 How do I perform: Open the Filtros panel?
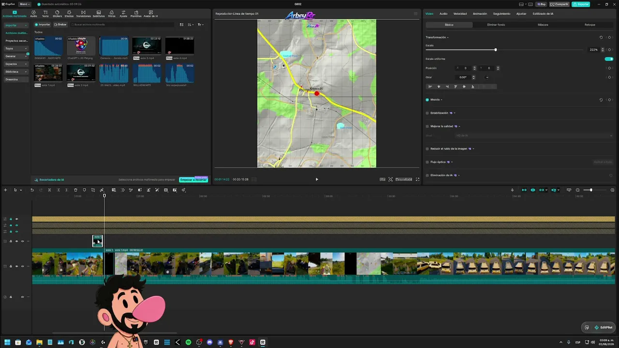pos(112,14)
